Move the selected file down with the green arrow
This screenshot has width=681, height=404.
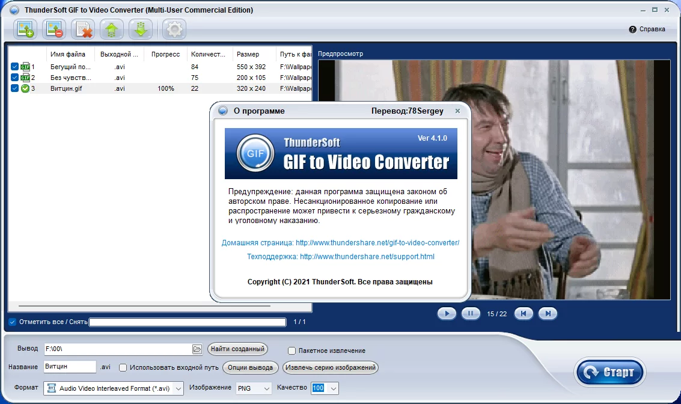pos(141,29)
